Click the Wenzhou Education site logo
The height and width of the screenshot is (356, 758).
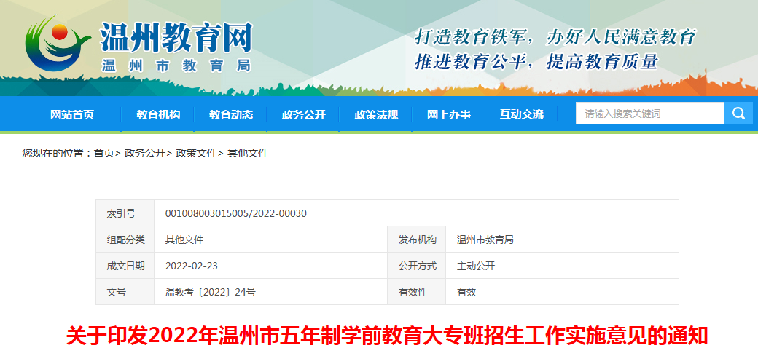pyautogui.click(x=55, y=47)
